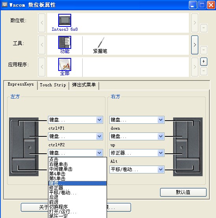
Task: Open right 键盘 dropdown above up
Action: (x=137, y=136)
